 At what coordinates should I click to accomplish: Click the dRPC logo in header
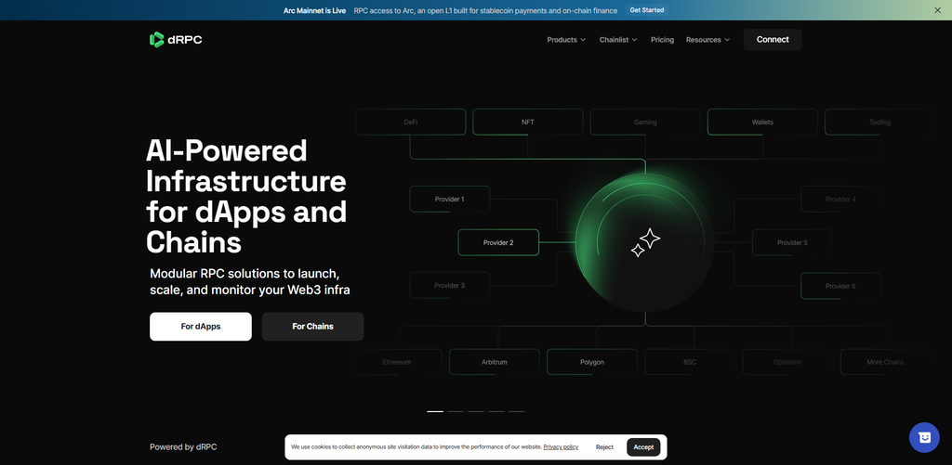point(176,39)
